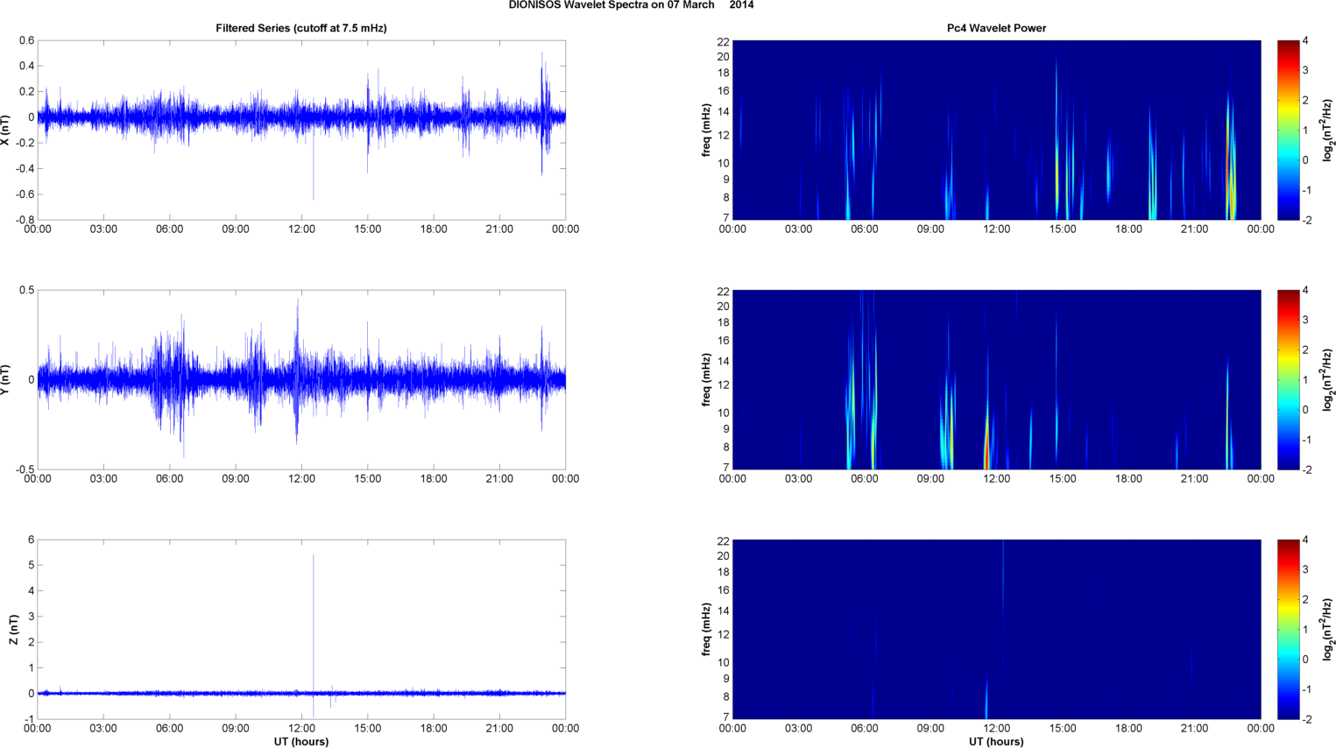Image resolution: width=1336 pixels, height=748 pixels.
Task: Click strong power burst near 22:30 in X spectrum
Action: click(1230, 166)
